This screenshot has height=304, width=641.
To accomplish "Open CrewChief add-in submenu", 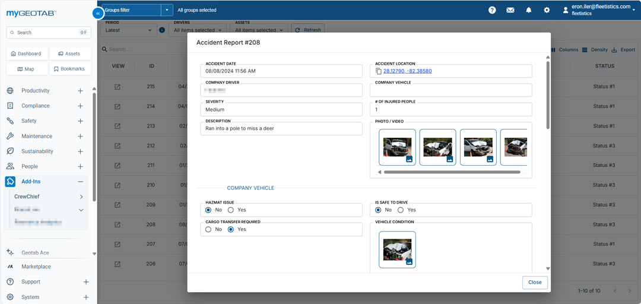I will point(81,197).
